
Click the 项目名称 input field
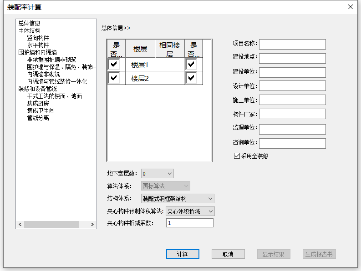(x=292, y=44)
